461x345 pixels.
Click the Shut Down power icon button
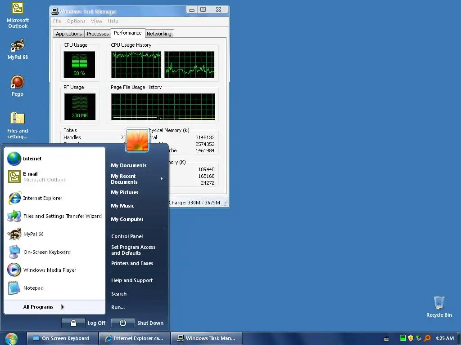pyautogui.click(x=123, y=323)
